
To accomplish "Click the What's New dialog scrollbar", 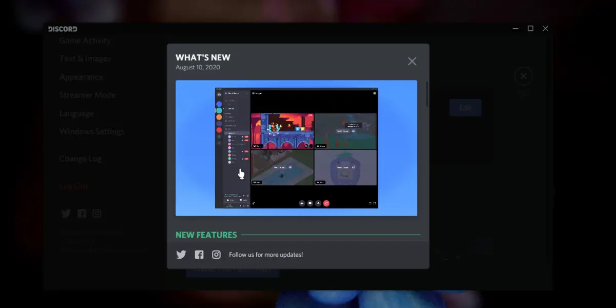I will tap(427, 93).
